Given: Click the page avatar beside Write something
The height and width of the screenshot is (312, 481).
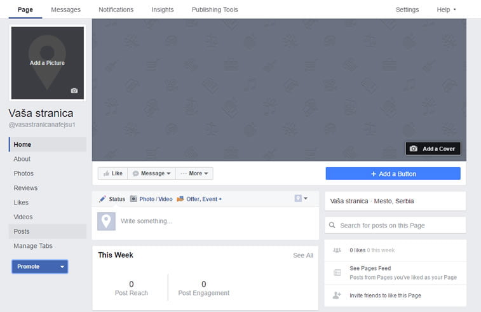Looking at the screenshot, I should coord(107,221).
